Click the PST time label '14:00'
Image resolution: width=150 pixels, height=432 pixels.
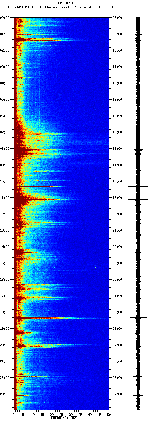[x=5, y=247]
